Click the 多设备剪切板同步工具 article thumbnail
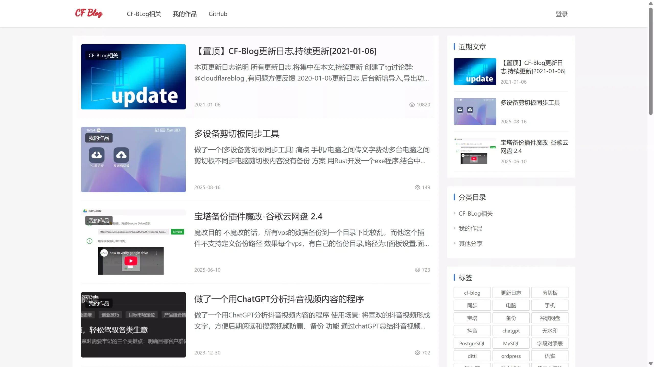Image resolution: width=654 pixels, height=367 pixels. click(x=133, y=159)
